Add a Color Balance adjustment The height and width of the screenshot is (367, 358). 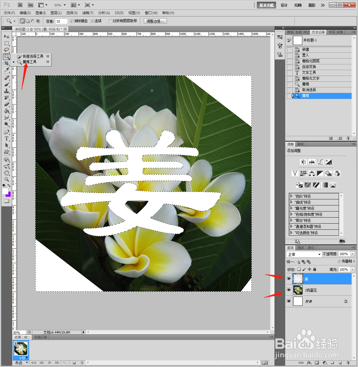312,173
